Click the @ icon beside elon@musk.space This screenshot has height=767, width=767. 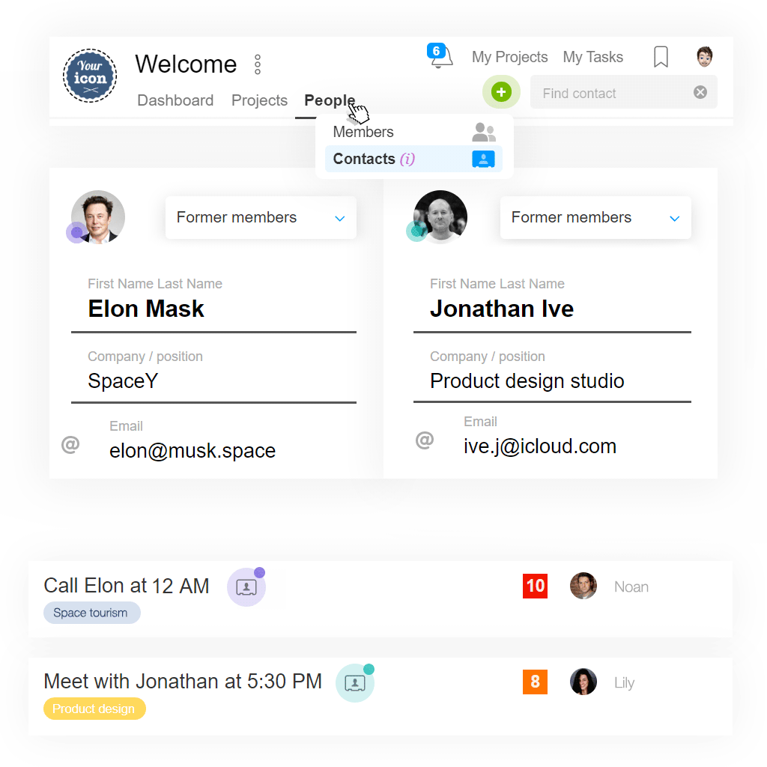pos(70,445)
